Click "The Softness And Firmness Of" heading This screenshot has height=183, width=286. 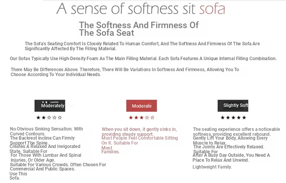139,25
